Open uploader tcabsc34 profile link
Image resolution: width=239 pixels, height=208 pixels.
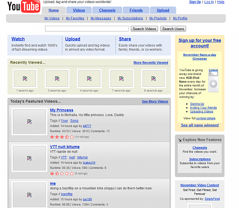89,163
